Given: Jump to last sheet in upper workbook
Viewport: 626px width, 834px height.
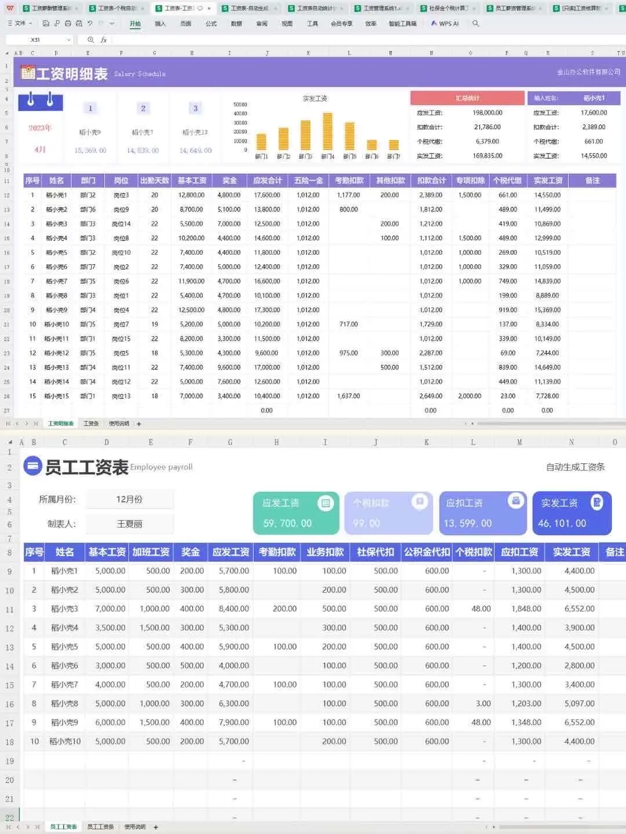Looking at the screenshot, I should click(36, 424).
